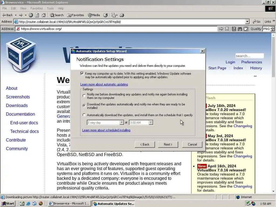Click the History icon in IE toolbar
276x207 pixels.
(105, 15)
